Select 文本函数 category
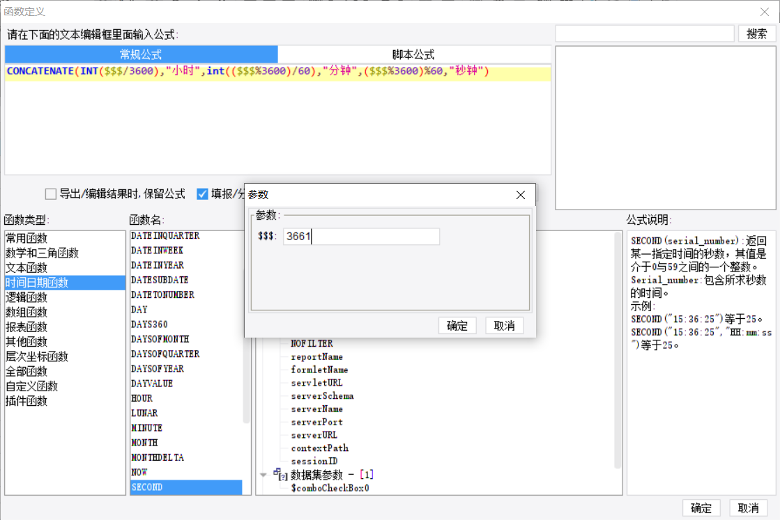Screen dimensions: 780x520 click(65, 268)
